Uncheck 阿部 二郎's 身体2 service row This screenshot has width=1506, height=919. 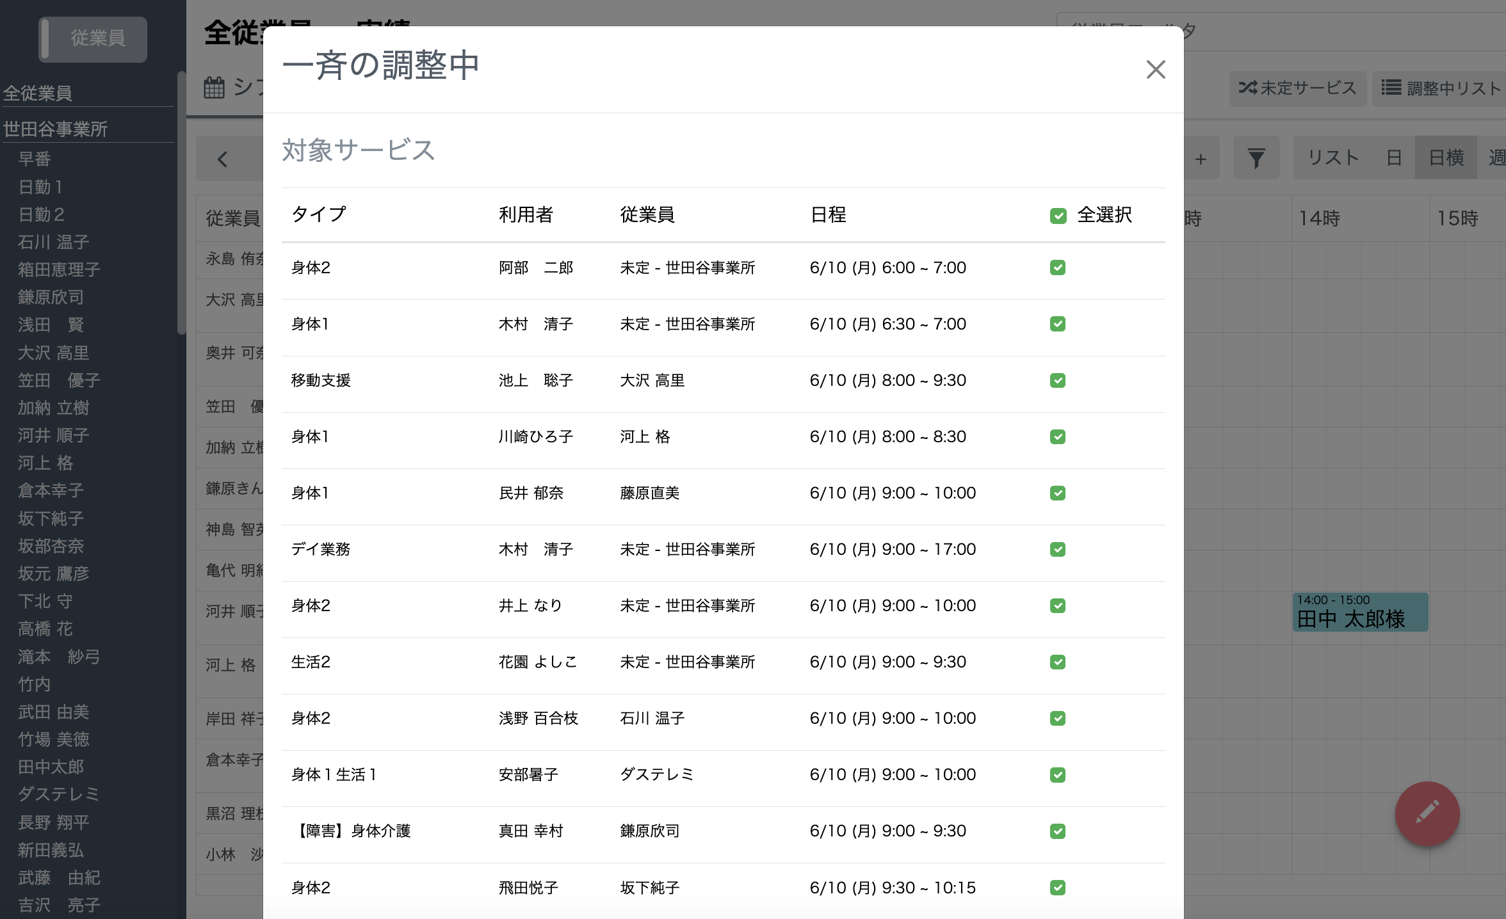pos(1057,268)
